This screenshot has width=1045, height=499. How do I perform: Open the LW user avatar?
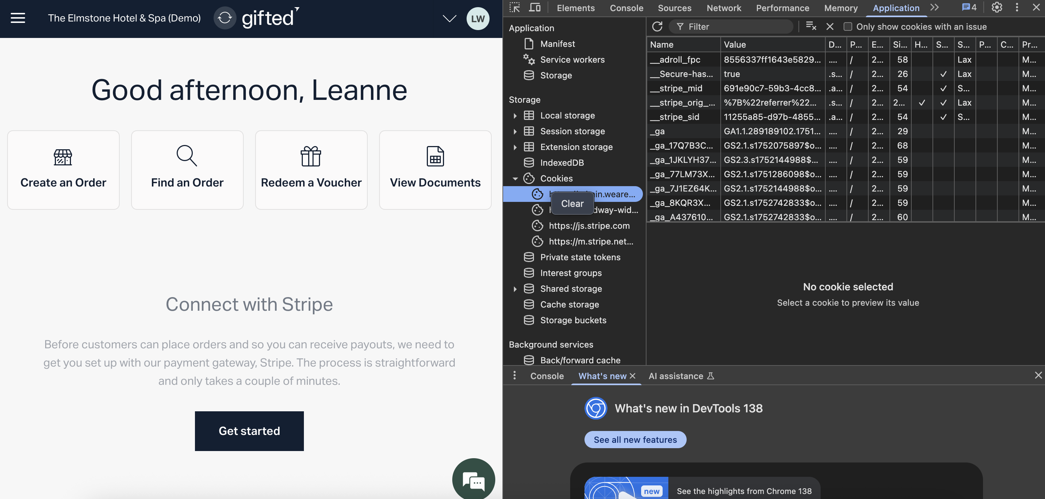click(x=477, y=19)
